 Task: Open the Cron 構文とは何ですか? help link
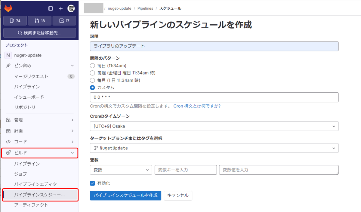(x=196, y=106)
